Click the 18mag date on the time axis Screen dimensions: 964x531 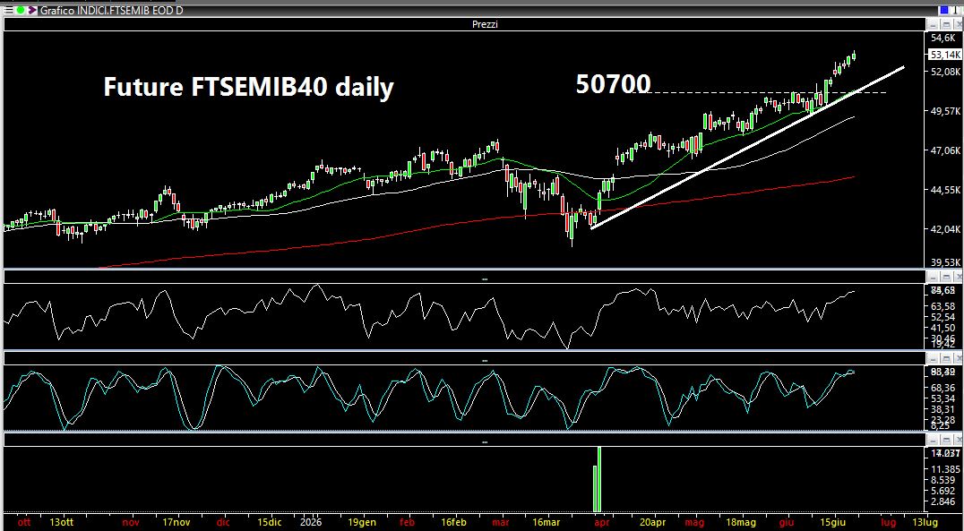(741, 522)
